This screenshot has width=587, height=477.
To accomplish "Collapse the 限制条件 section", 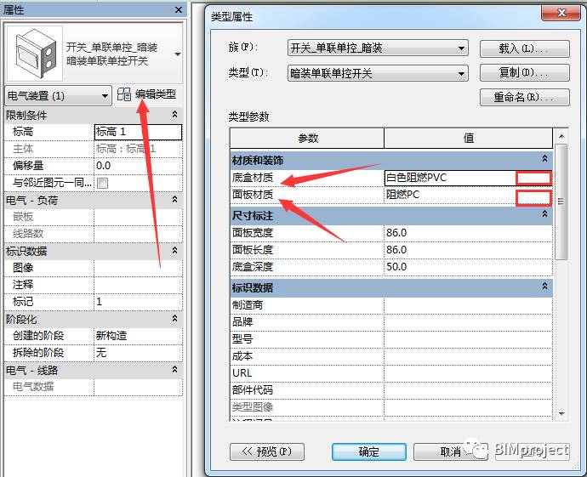I will 174,115.
